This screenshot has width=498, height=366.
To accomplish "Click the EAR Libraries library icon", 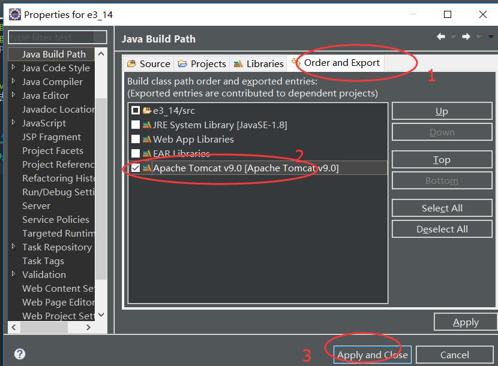I will (x=147, y=153).
